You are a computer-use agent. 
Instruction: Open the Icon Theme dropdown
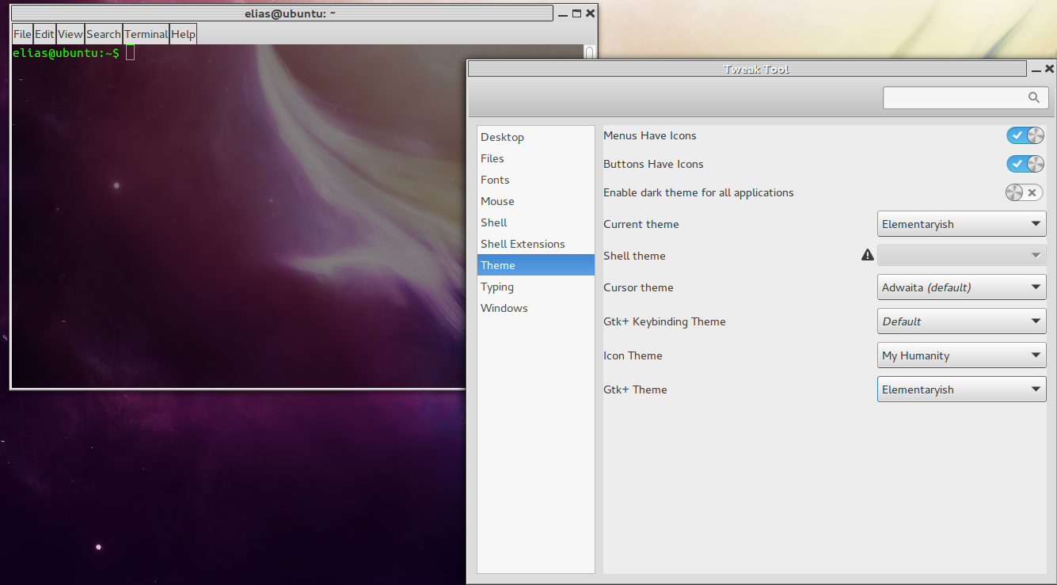pyautogui.click(x=961, y=355)
